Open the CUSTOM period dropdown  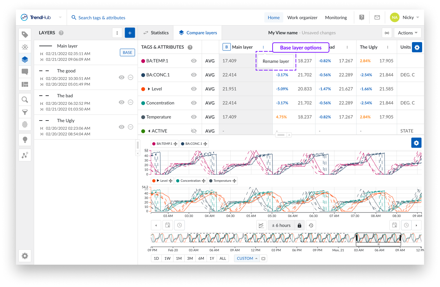point(247,258)
